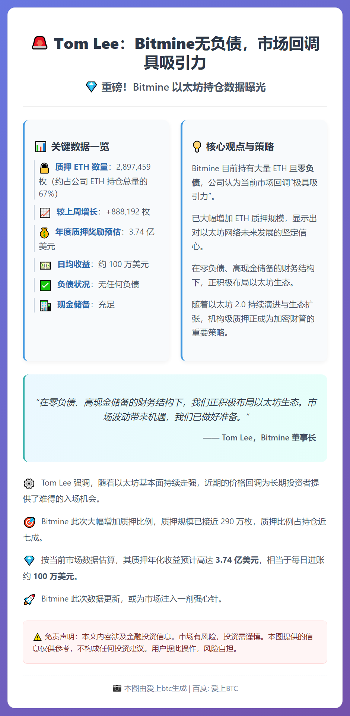350x716 pixels.
Task: Click the warning triangle icon beside 免责声明
Action: tap(37, 637)
